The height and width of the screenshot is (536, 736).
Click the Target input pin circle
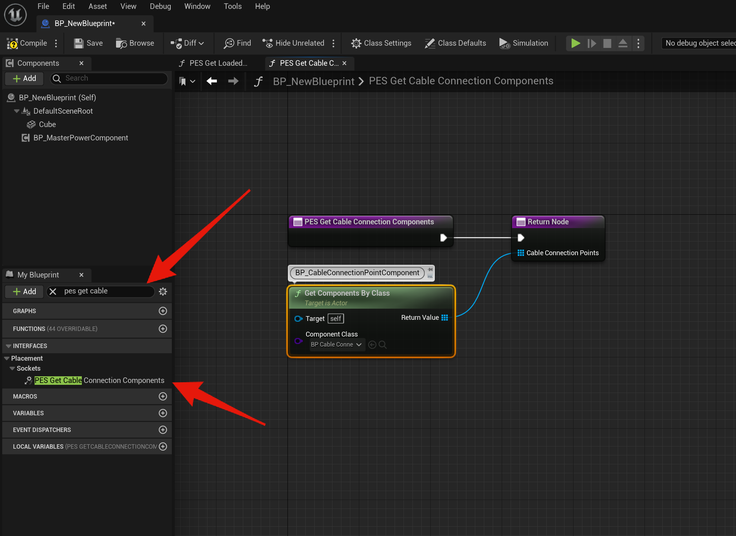point(298,319)
